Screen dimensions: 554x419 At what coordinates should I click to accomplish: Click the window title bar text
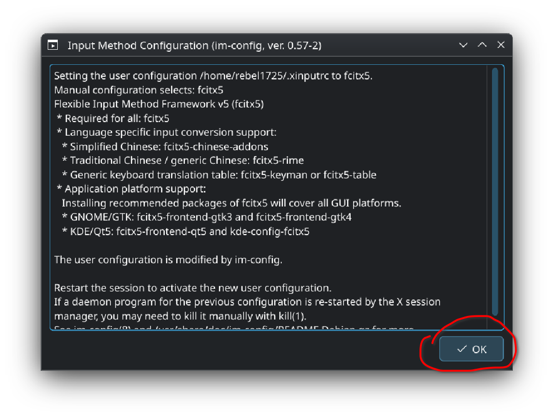194,46
